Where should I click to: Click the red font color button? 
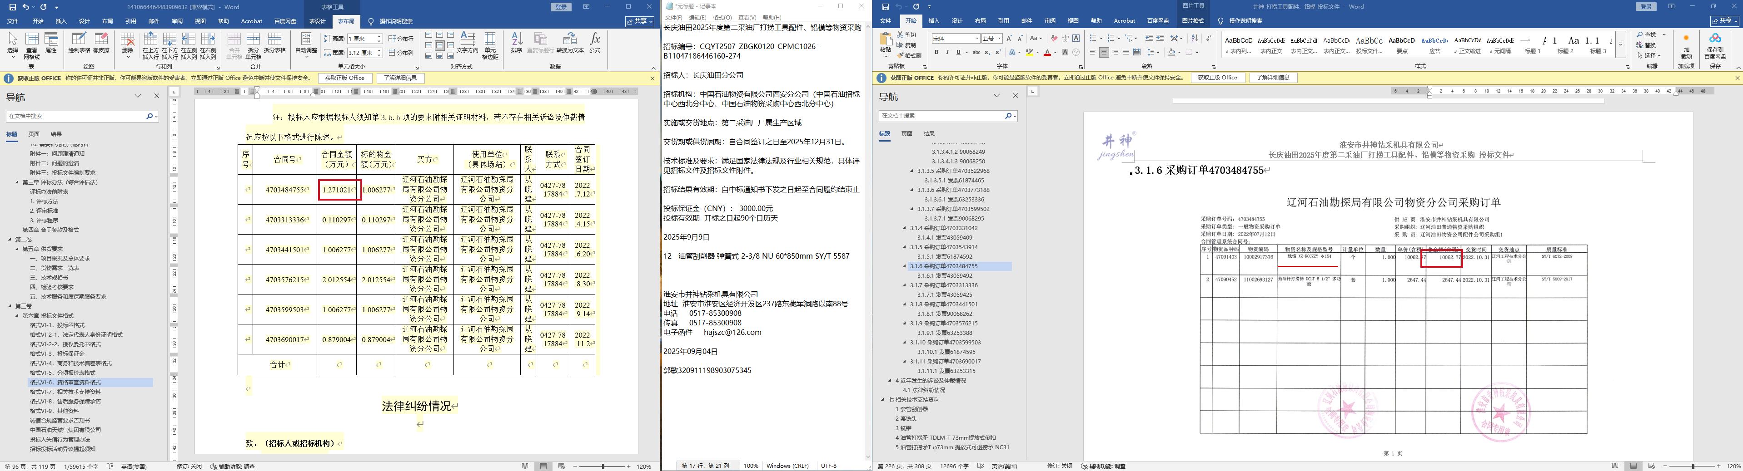1047,52
